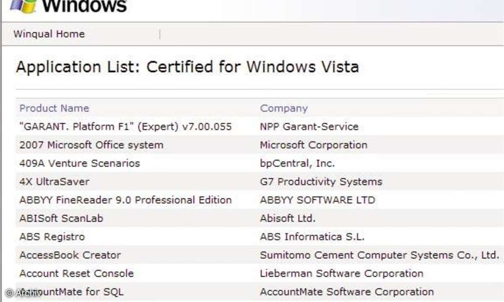Select the G7 Productivity Systems company
Image resolution: width=504 pixels, height=302 pixels.
coord(321,182)
